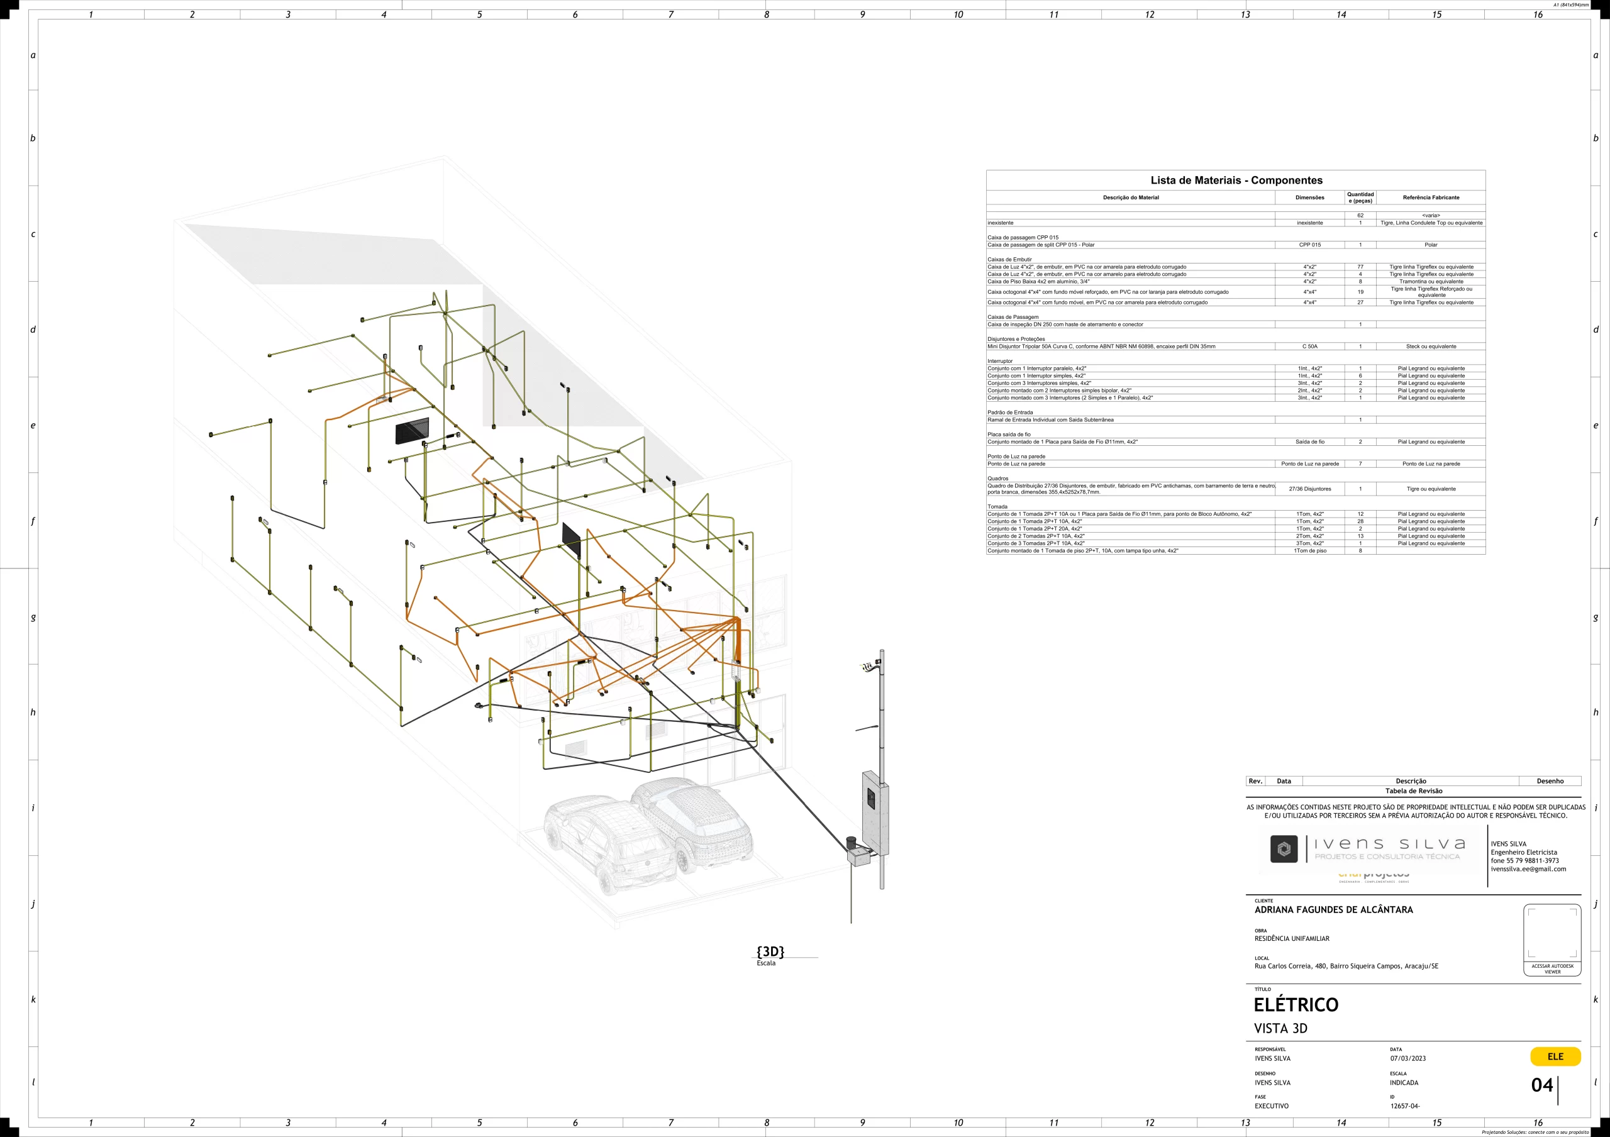Select the Ramal de Entrada Individual row
The height and width of the screenshot is (1137, 1610).
pos(1236,420)
